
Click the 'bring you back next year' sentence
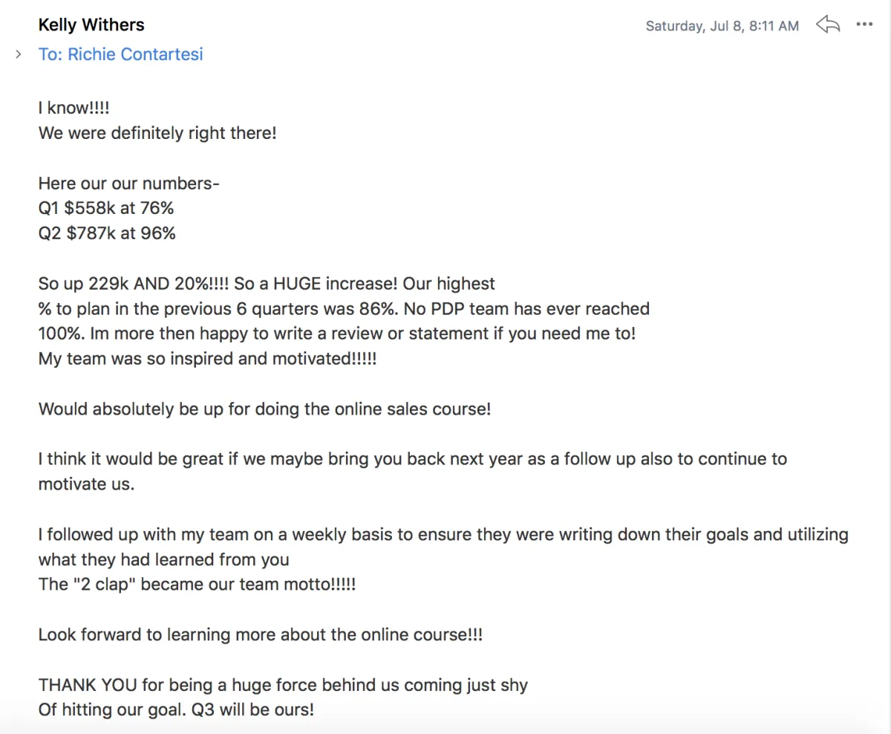412,459
